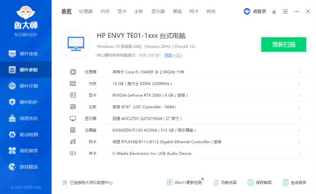Click the 请登录 login text
Screen dimensions: 316x194
point(260,11)
